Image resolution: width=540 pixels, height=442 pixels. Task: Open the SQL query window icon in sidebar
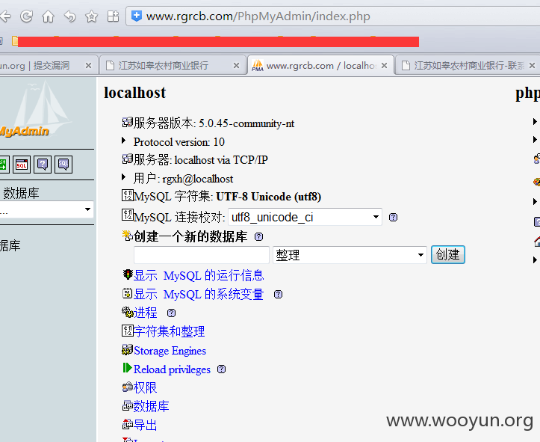tap(22, 165)
